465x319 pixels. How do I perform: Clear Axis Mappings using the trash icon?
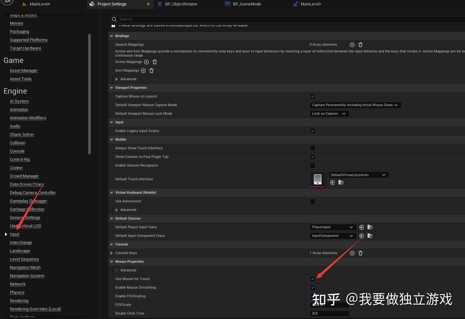pos(151,70)
